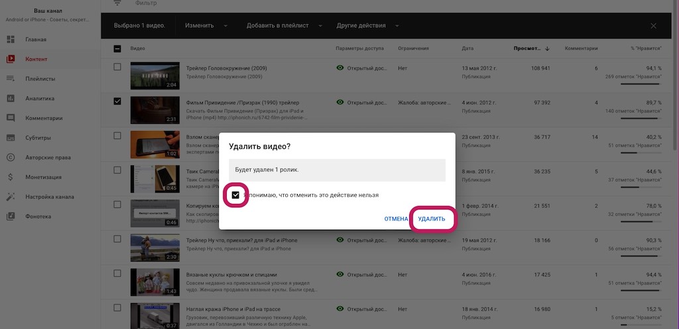This screenshot has width=679, height=329.
Task: Go to Комментарии in sidebar menu
Action: [x=44, y=118]
